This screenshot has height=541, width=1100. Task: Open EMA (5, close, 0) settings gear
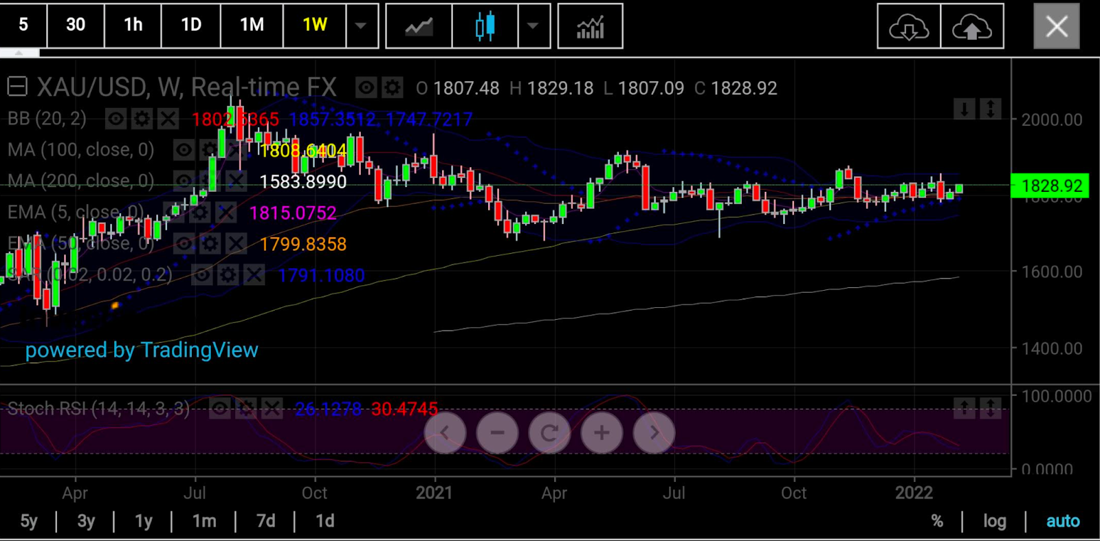199,212
